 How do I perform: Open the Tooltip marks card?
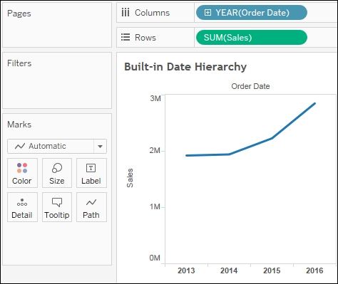pyautogui.click(x=57, y=207)
